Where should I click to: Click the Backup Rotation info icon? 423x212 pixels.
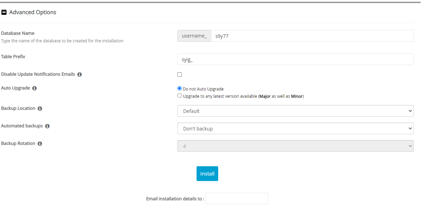40,144
